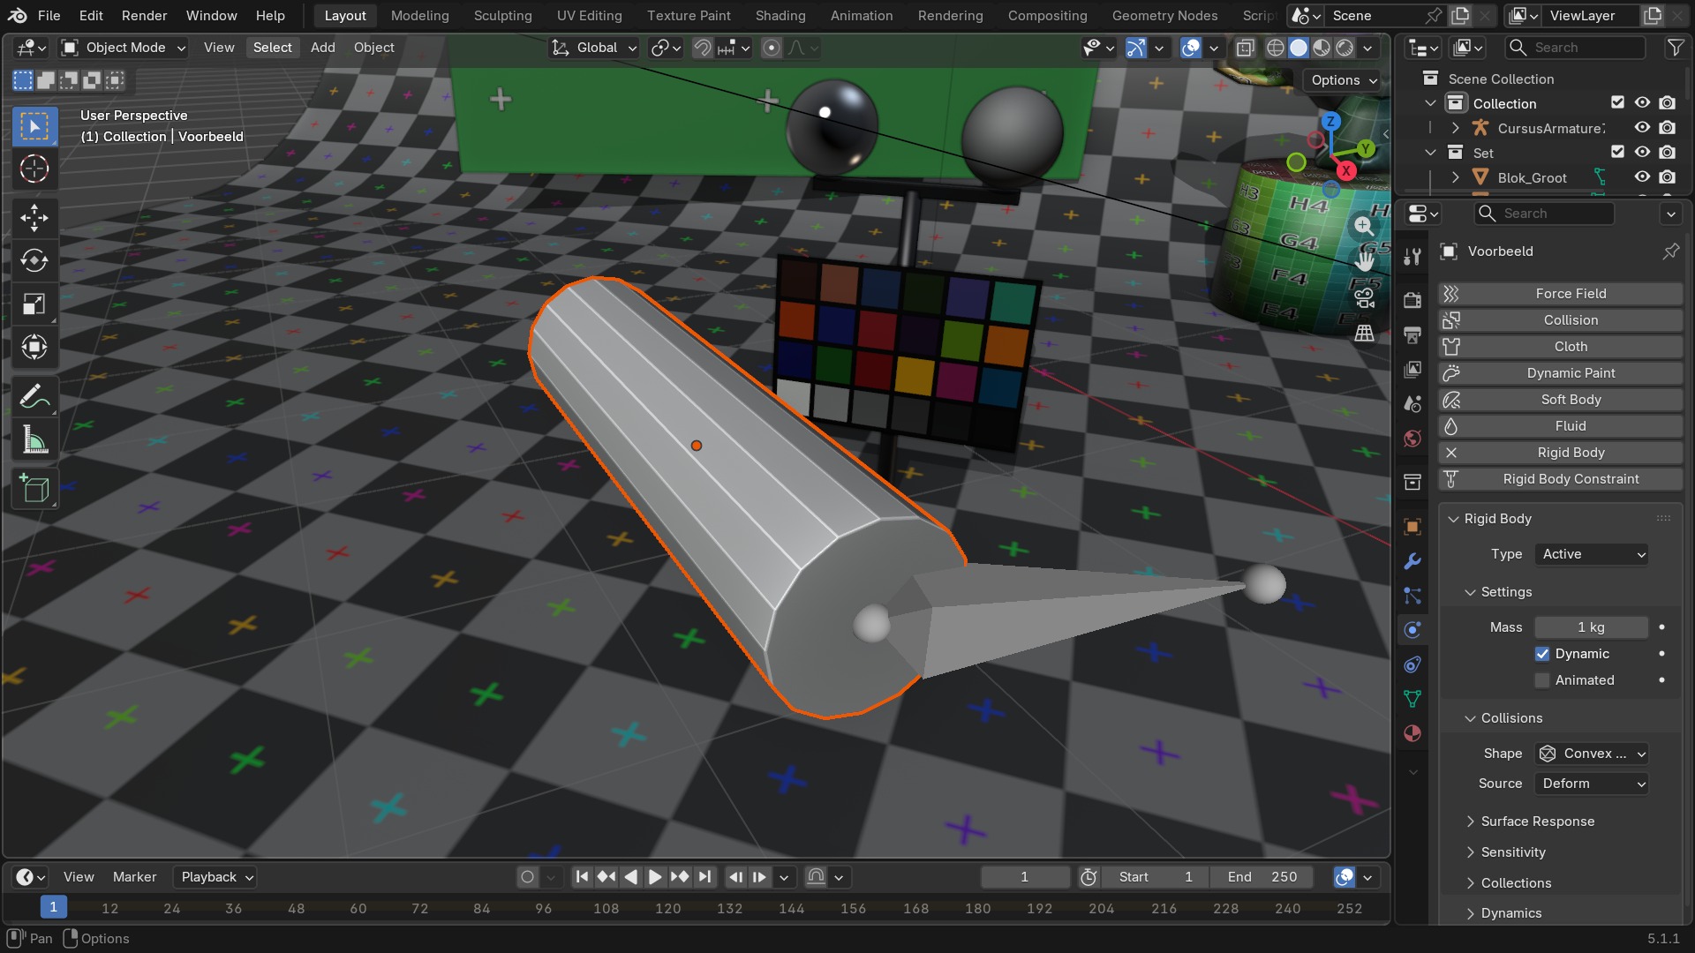This screenshot has width=1695, height=953.
Task: Remove Rigid Body physics
Action: [x=1560, y=453]
